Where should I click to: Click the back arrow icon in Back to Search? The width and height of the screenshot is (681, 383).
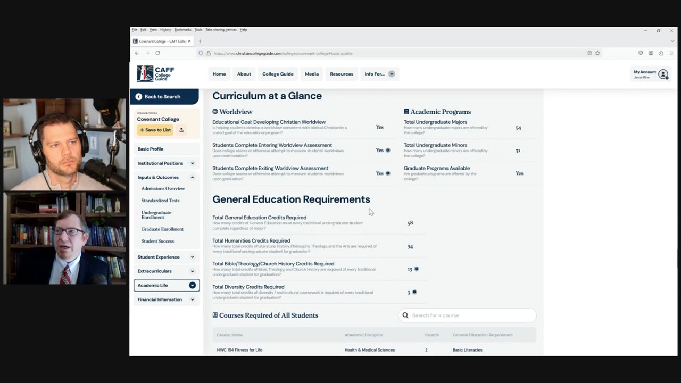click(x=139, y=97)
